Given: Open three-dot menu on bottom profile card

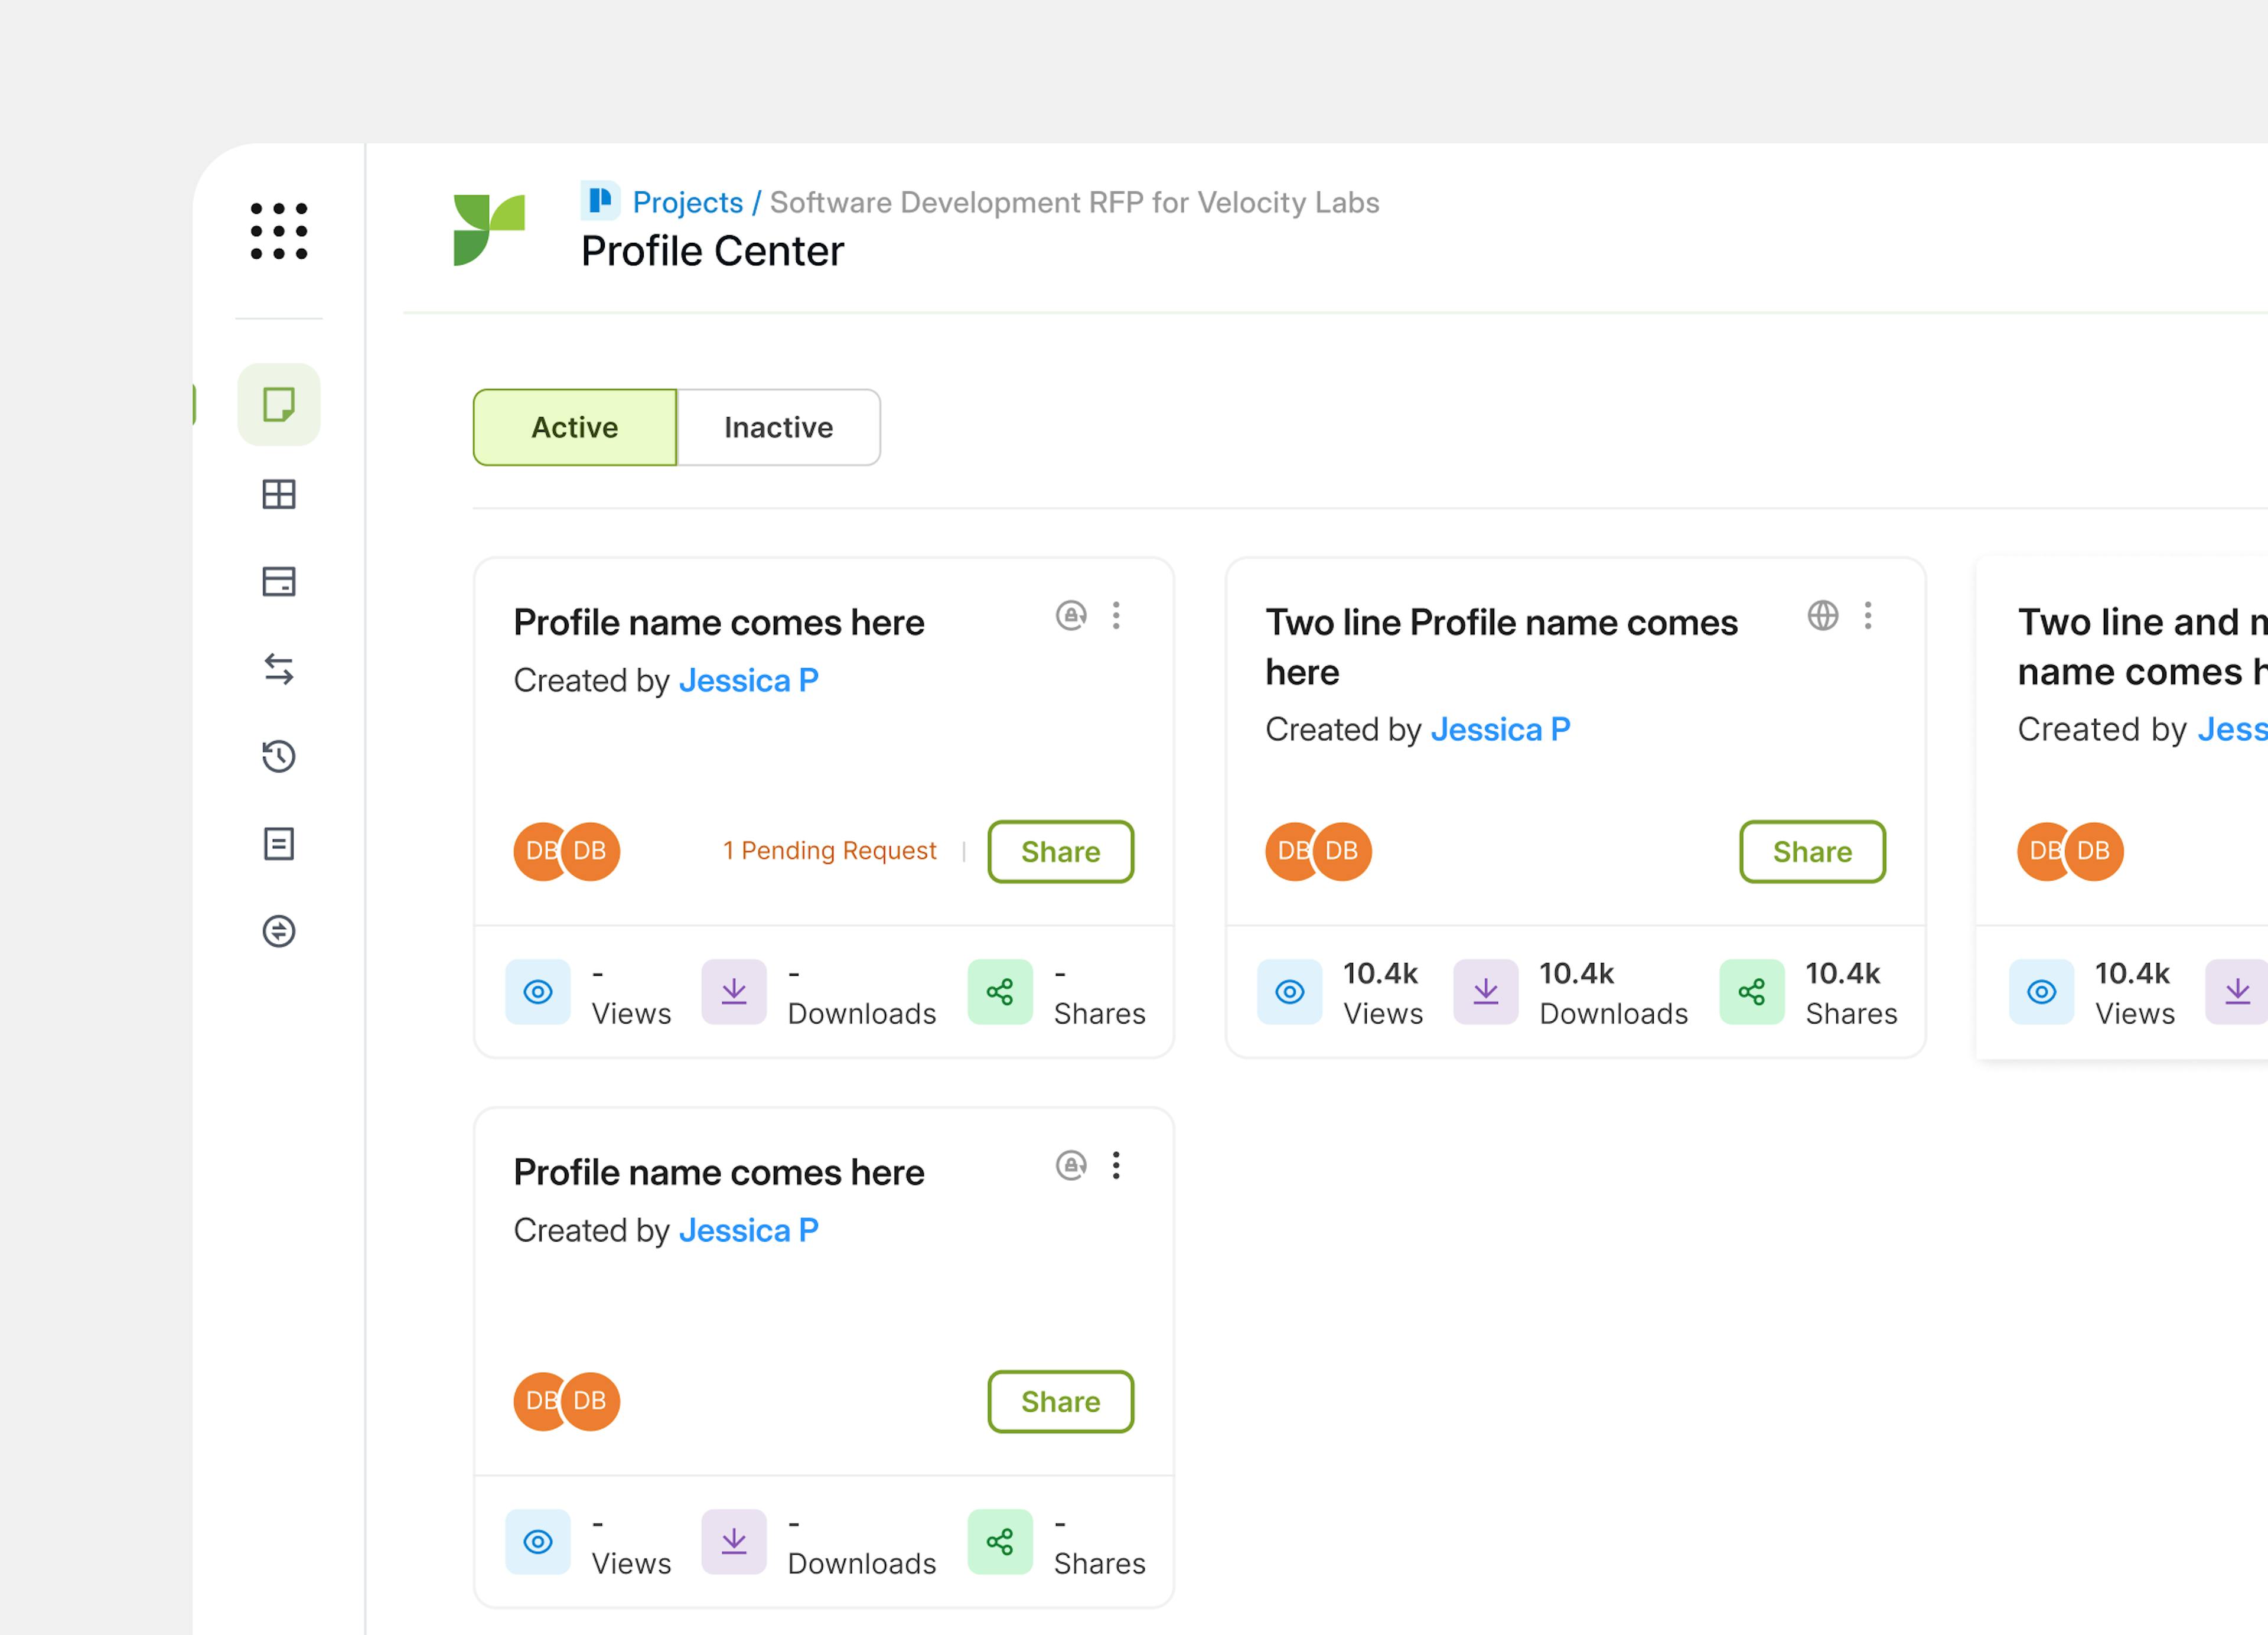Looking at the screenshot, I should point(1116,1165).
